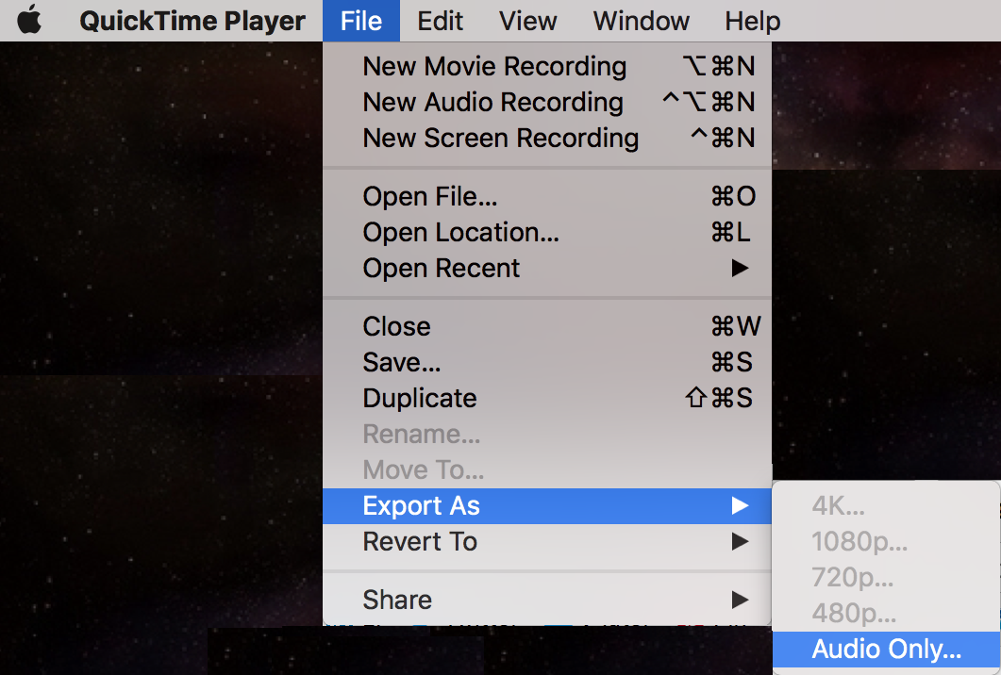Open the Help menu

click(753, 21)
